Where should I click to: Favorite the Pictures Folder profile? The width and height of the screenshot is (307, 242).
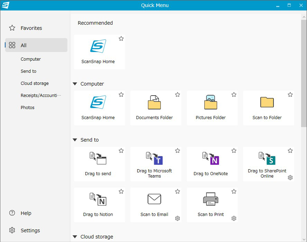(234, 95)
